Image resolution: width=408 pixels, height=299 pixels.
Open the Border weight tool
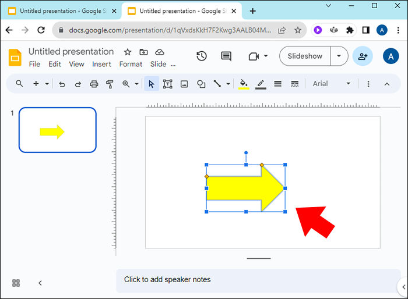(277, 84)
